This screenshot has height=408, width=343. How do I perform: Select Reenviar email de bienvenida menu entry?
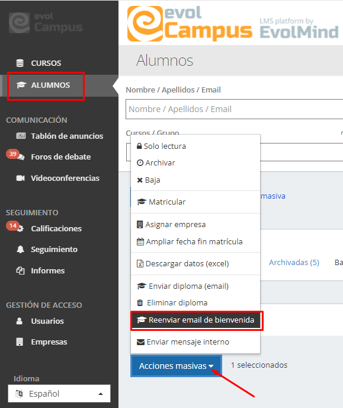[x=195, y=320]
